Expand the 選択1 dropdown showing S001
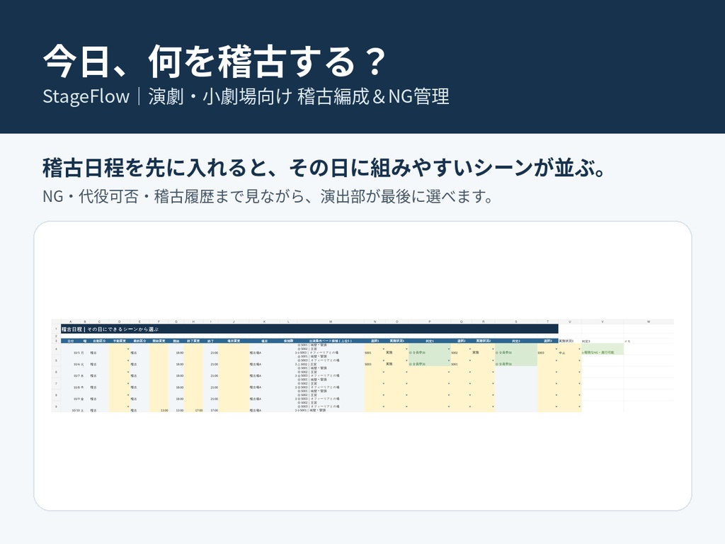The height and width of the screenshot is (544, 725). click(383, 348)
